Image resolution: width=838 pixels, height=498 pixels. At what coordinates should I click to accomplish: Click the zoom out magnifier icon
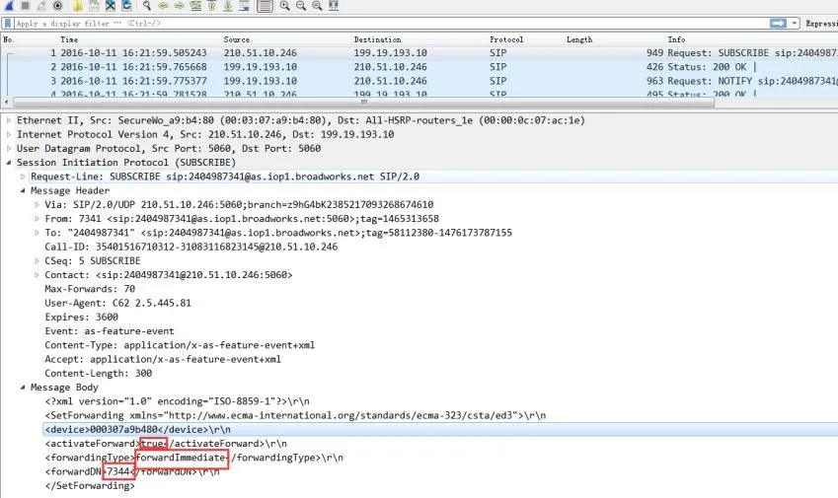tap(300, 6)
